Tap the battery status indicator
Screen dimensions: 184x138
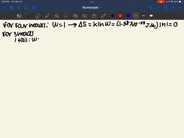tap(181, 2)
